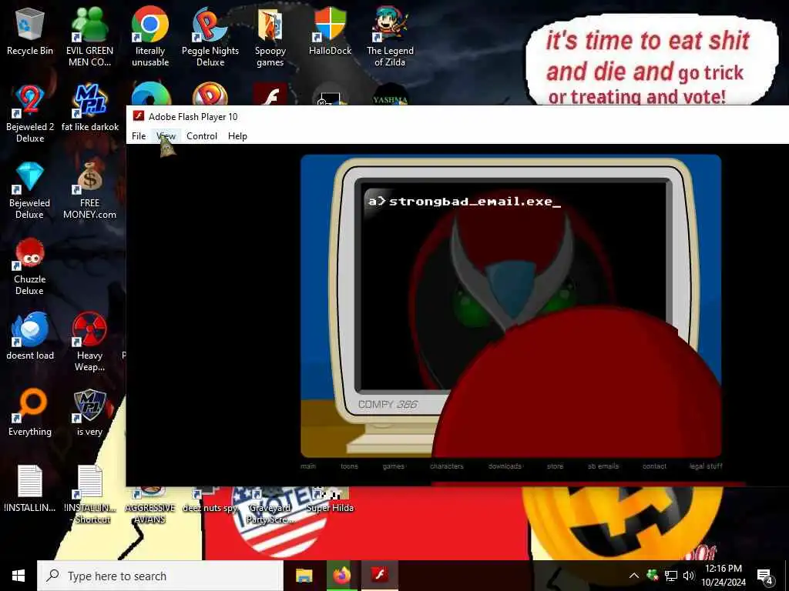
Task: Click the 'sb emails' navigation link
Action: [603, 466]
